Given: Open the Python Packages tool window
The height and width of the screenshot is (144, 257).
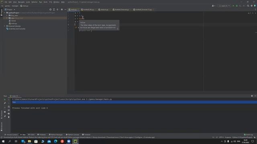Looking at the screenshot, I should tap(56, 135).
